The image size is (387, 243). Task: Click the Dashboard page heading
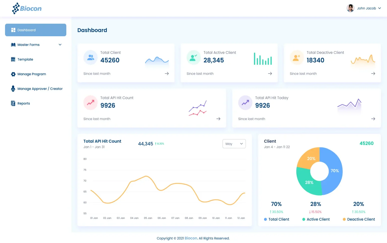pyautogui.click(x=92, y=30)
